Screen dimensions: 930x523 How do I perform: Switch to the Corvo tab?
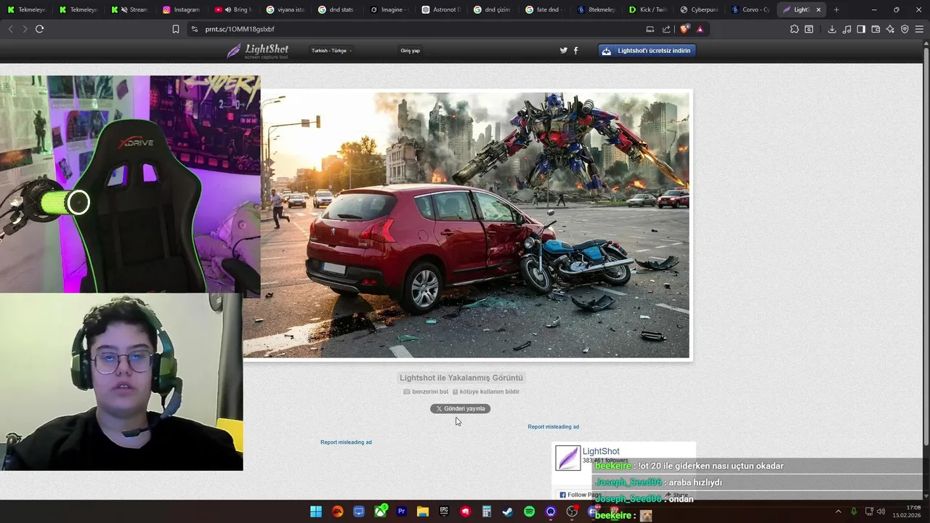click(x=751, y=9)
